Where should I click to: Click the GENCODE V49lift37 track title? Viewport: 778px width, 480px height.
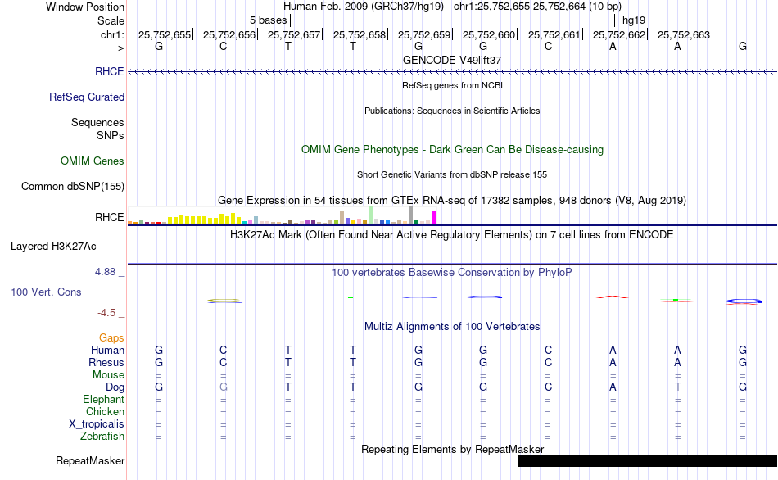[452, 60]
